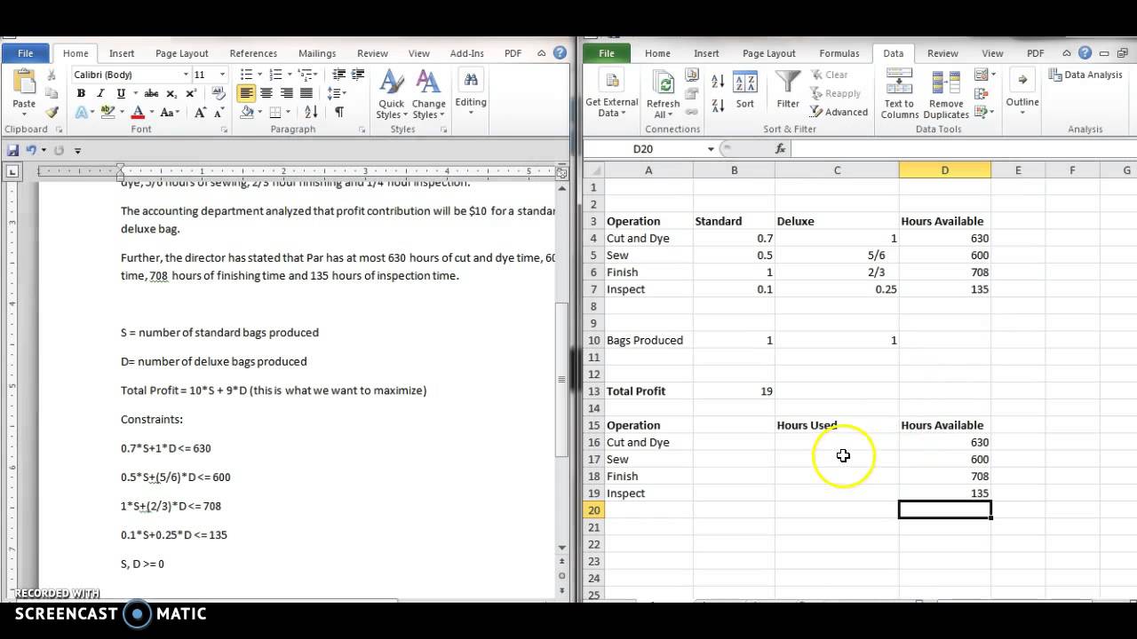The image size is (1137, 639).
Task: Expand the Quick Styles gallery in Word
Action: (391, 95)
